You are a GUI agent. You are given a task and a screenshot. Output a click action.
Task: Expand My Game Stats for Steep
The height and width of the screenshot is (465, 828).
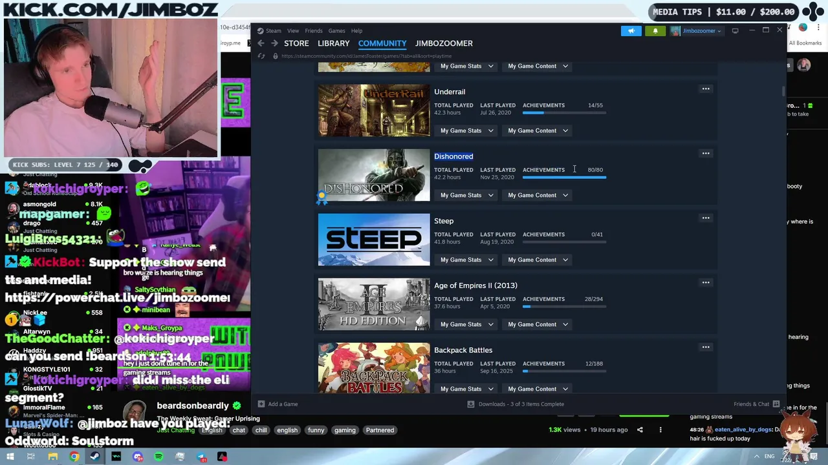pos(466,260)
